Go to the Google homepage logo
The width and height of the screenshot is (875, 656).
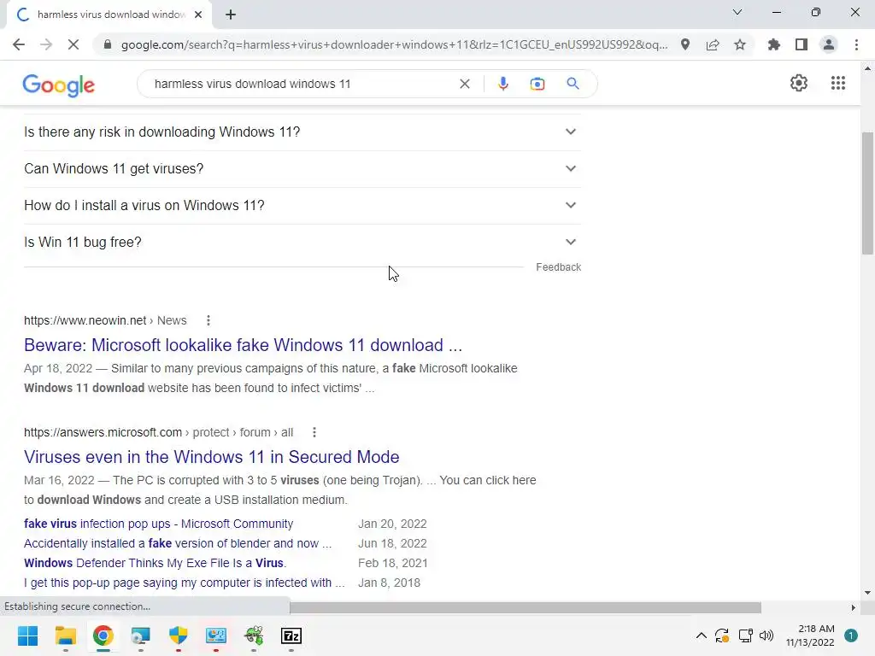(59, 85)
